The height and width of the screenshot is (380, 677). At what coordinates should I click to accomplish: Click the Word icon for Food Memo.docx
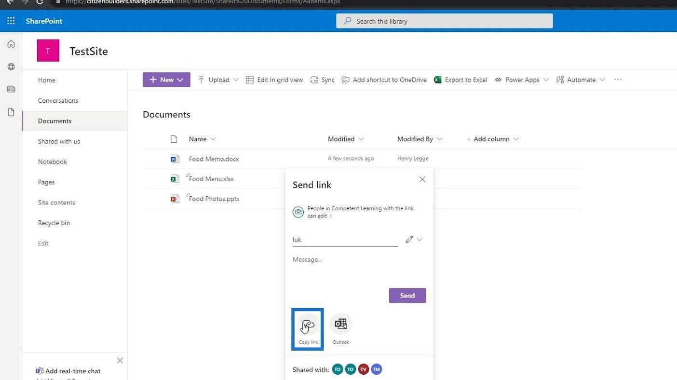[x=175, y=159]
